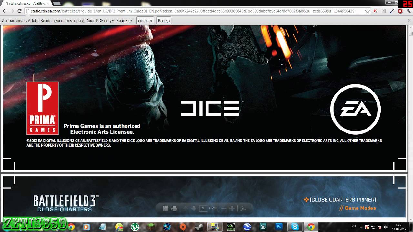Go forward in browser history
The height and width of the screenshot is (232, 413).
coord(12,11)
